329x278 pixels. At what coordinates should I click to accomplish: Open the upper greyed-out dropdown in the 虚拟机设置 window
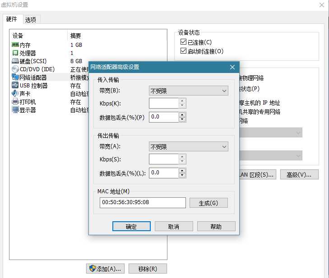click(271, 132)
